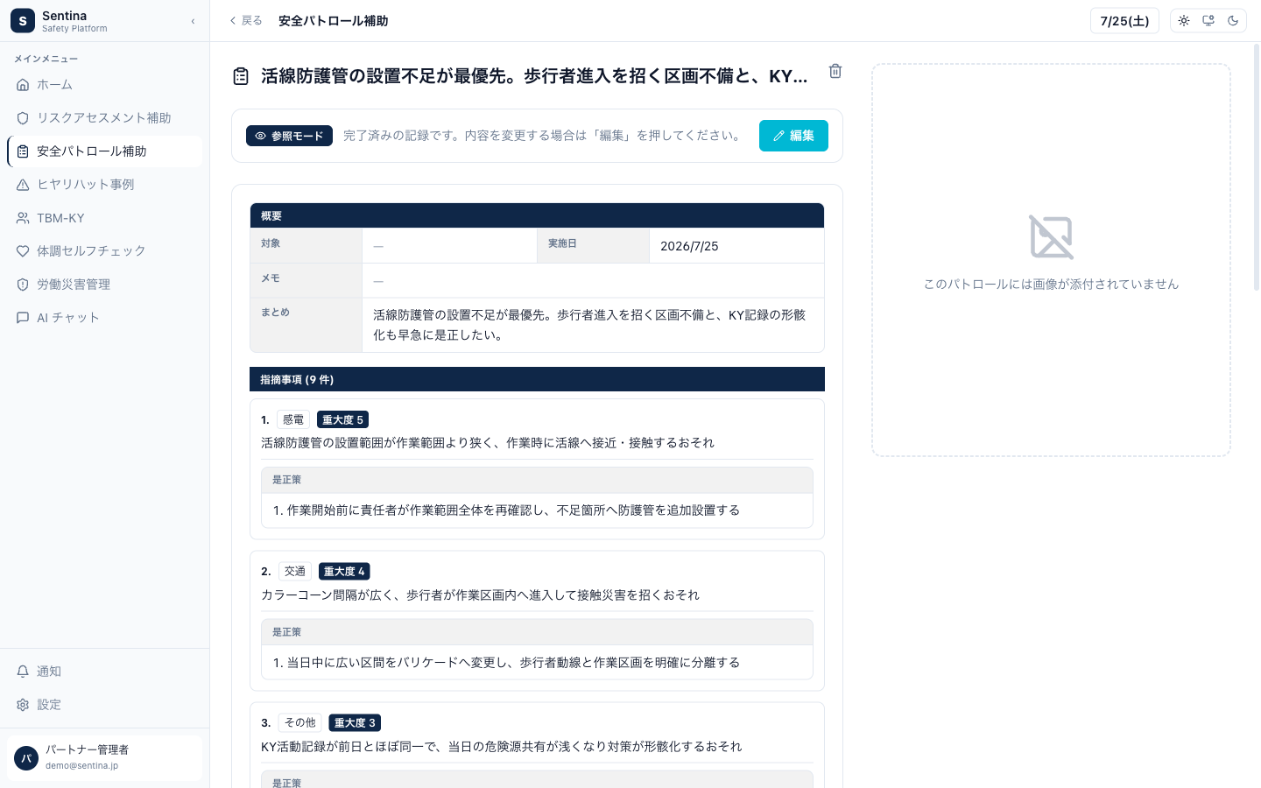1261x788 pixels.
Task: Select 安全パトロール補助 in the sidebar
Action: pyautogui.click(x=104, y=151)
